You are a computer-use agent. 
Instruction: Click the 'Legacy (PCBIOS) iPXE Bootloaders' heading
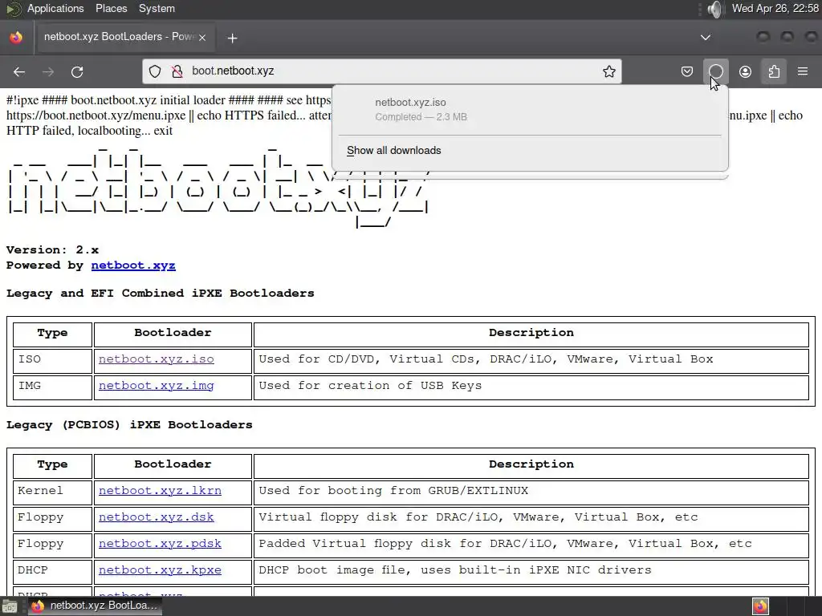[x=129, y=425]
